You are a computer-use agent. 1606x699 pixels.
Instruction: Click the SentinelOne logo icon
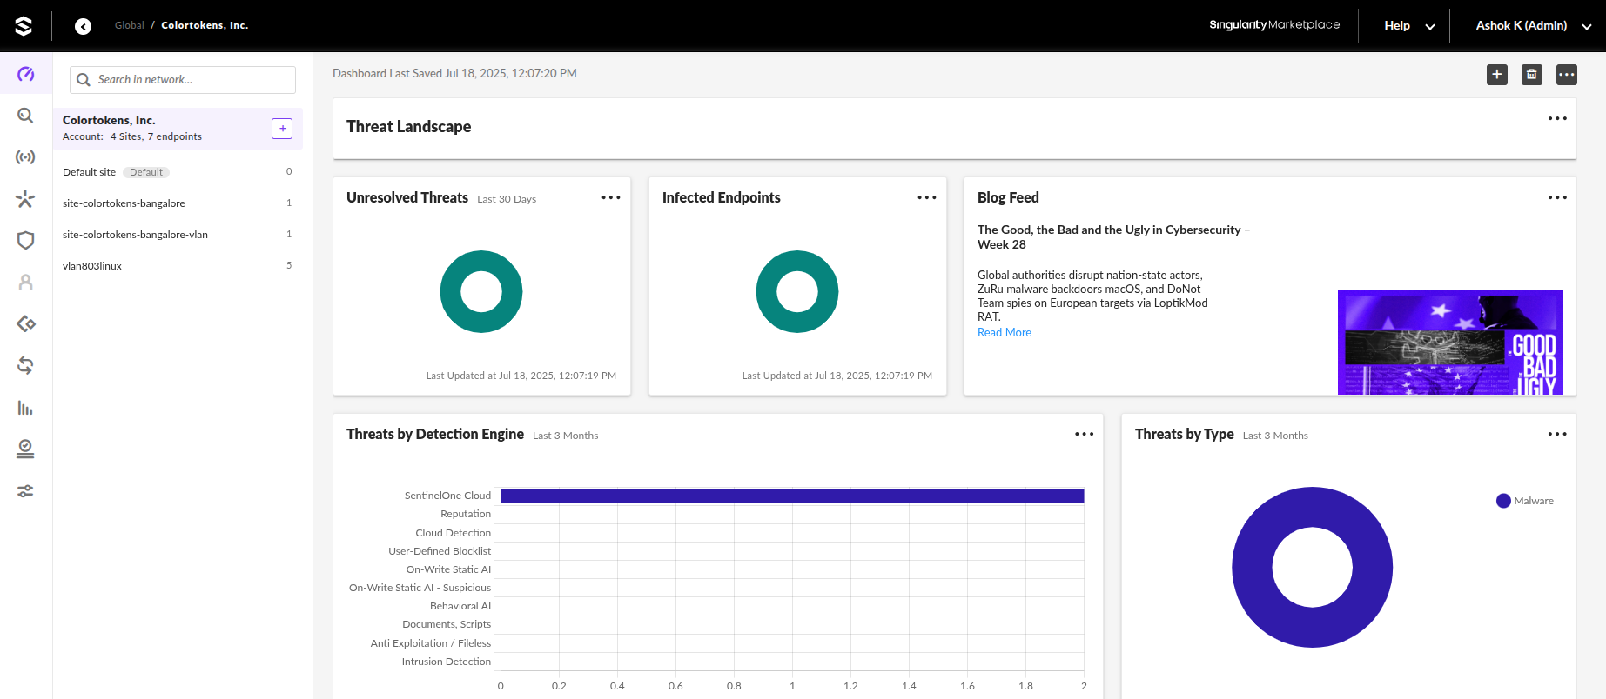click(24, 26)
